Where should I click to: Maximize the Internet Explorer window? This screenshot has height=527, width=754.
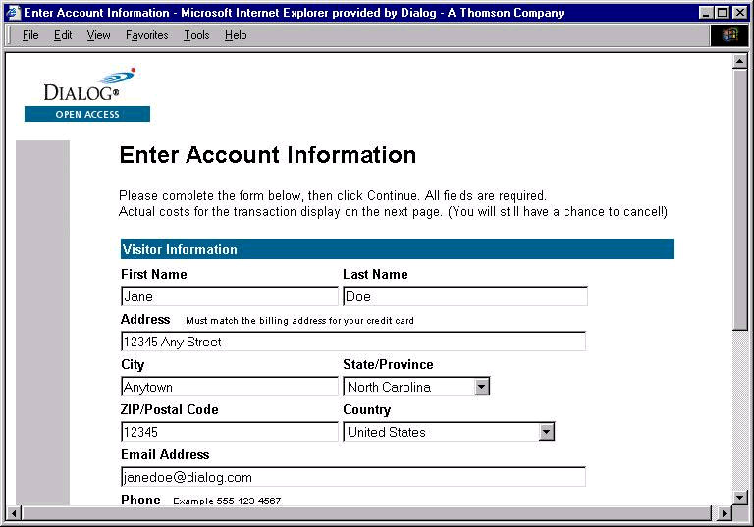(723, 13)
